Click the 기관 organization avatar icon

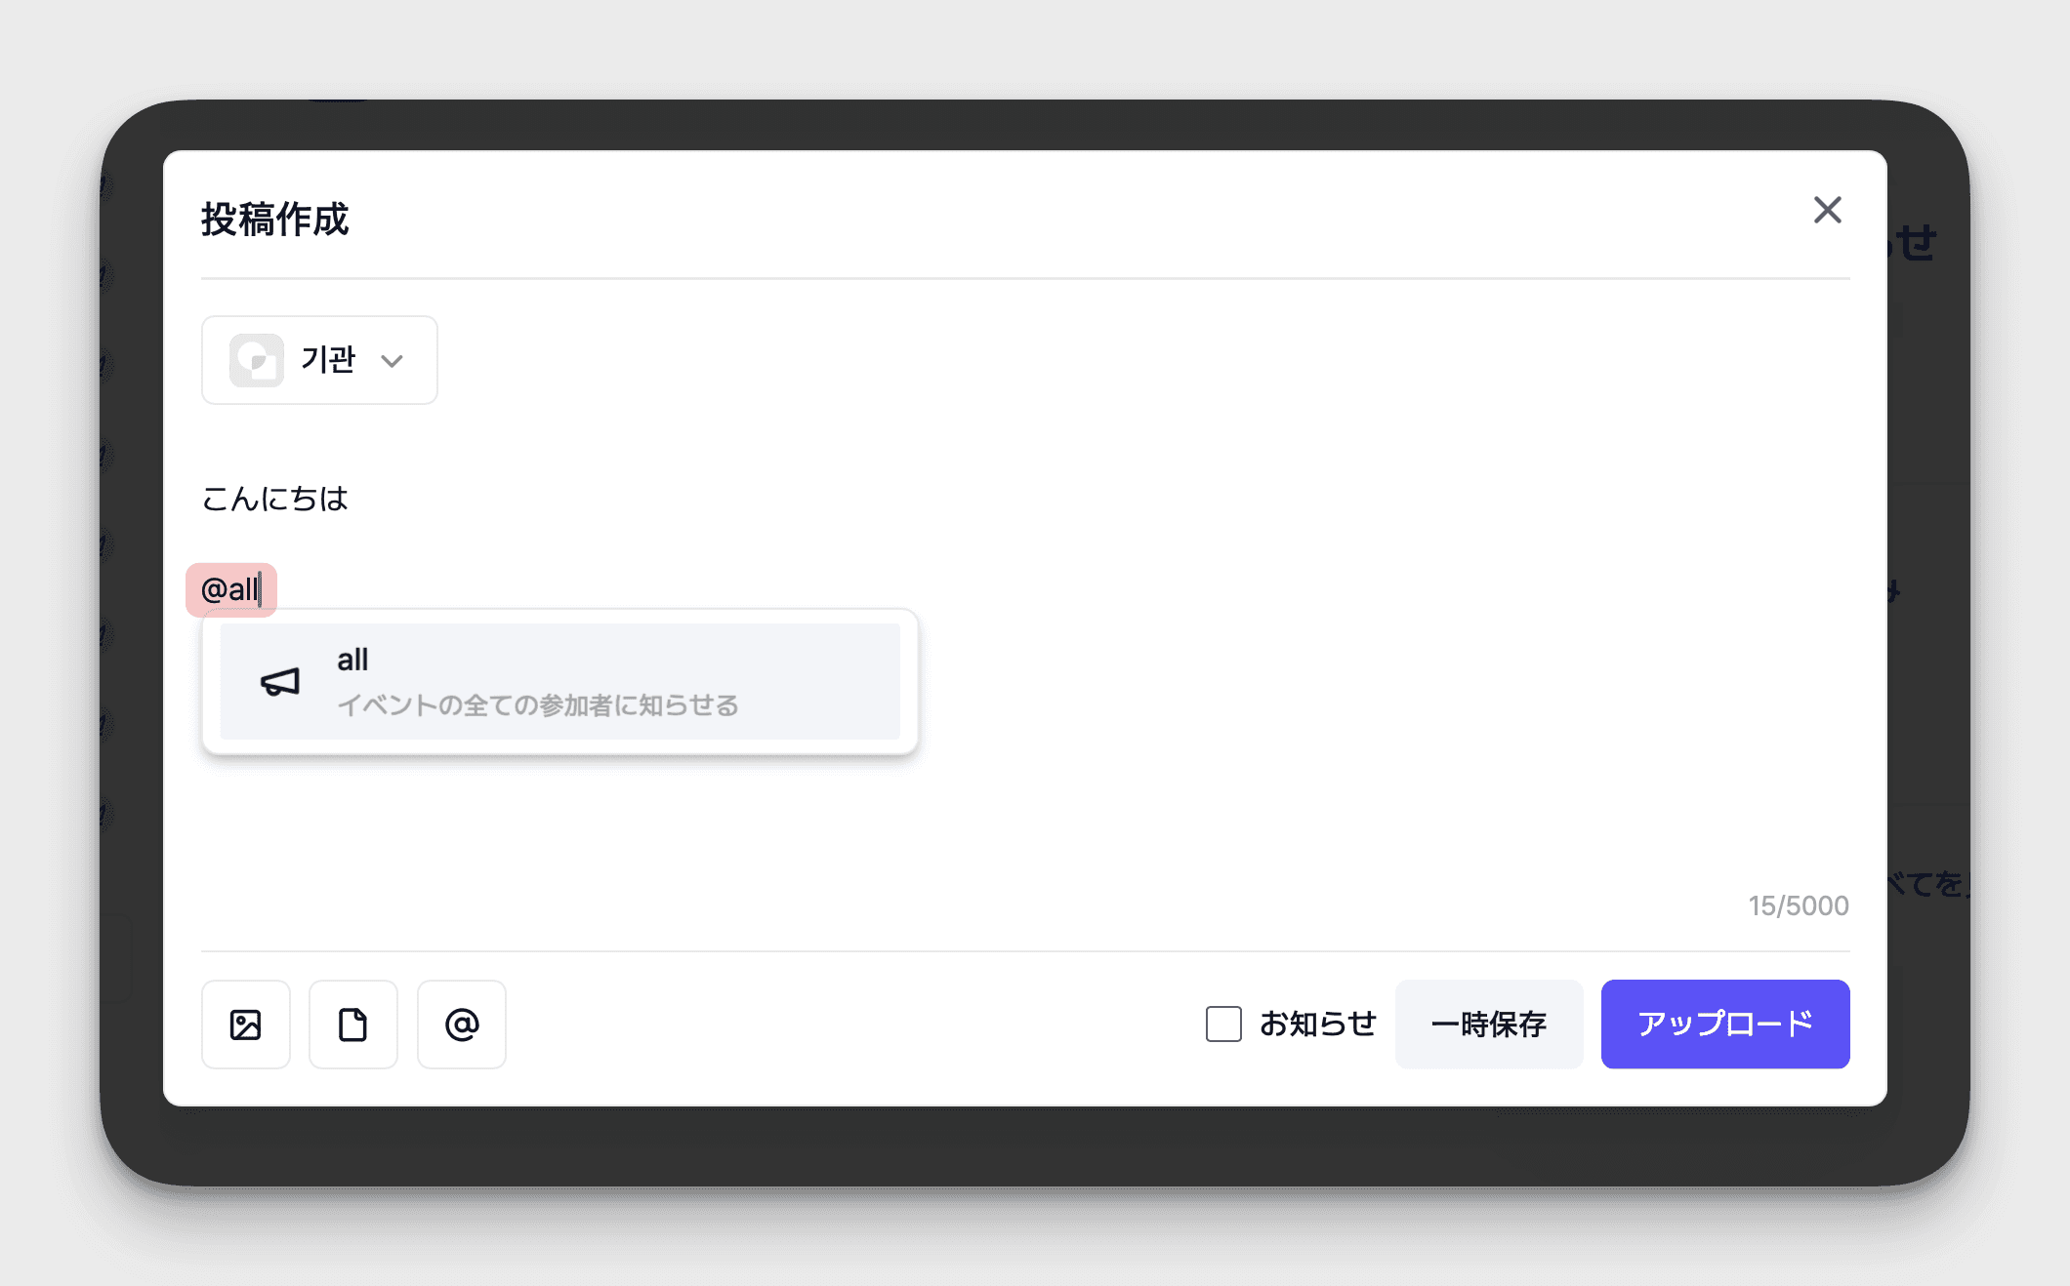(257, 360)
